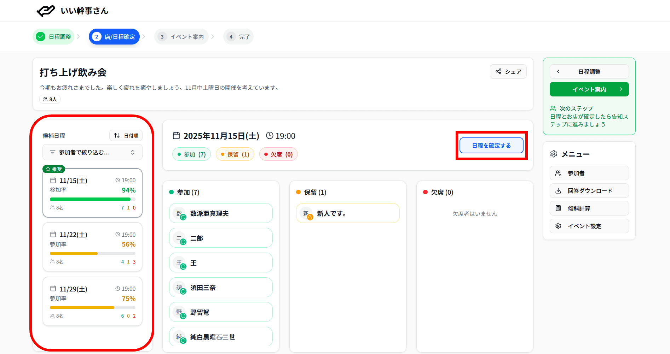Toggle the 欠席 (0) filter chip
670x354 pixels.
(278, 154)
